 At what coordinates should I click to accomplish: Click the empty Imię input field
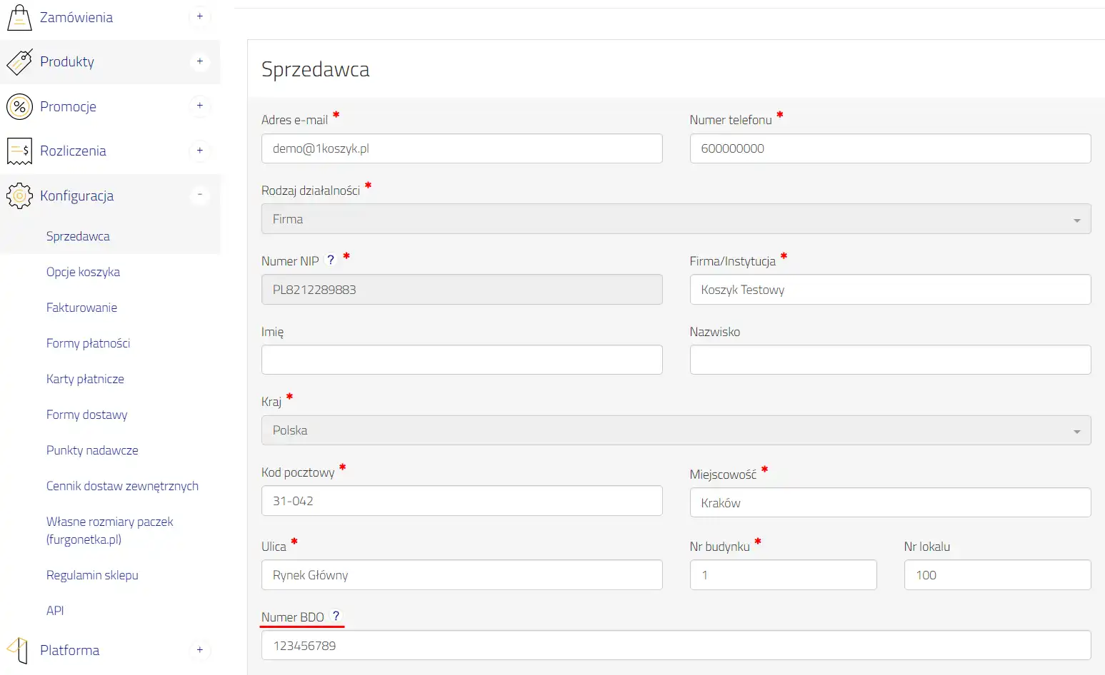pyautogui.click(x=462, y=360)
